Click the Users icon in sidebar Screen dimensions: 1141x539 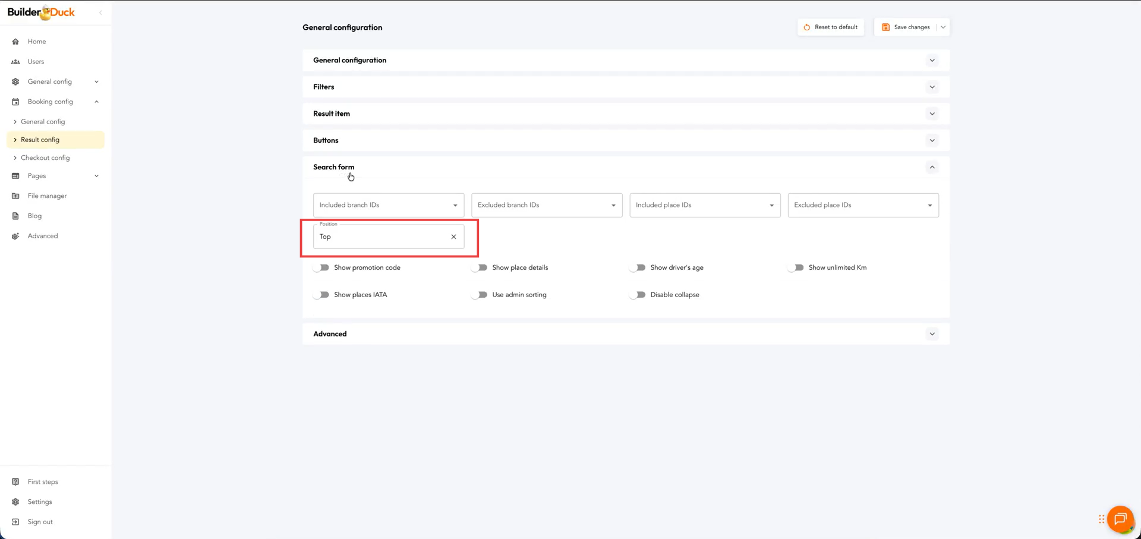point(15,62)
